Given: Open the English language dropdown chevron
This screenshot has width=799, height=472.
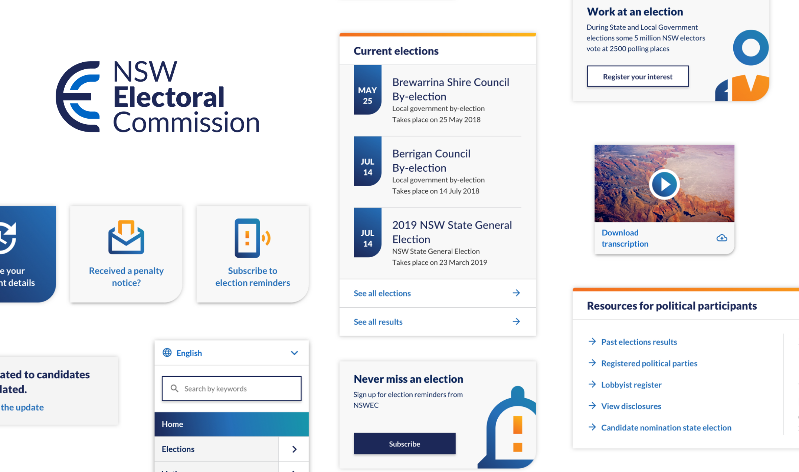Looking at the screenshot, I should coord(294,353).
